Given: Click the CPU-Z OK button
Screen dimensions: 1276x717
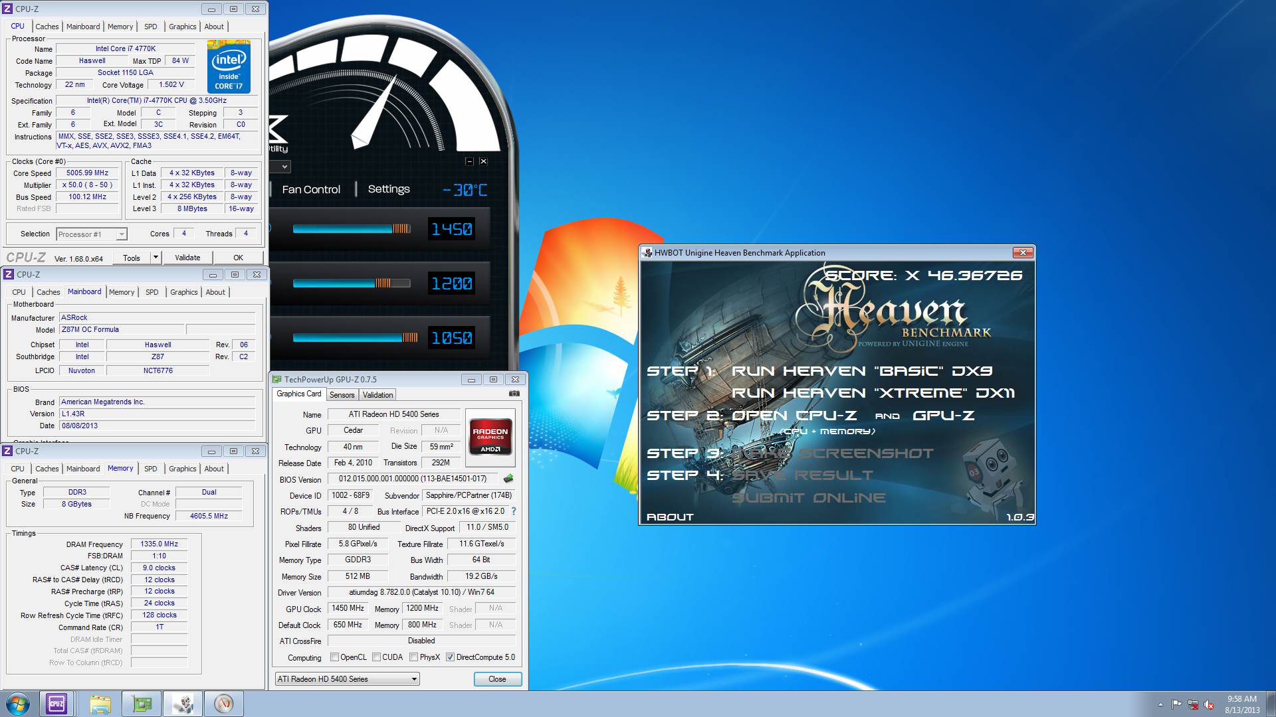Looking at the screenshot, I should (x=238, y=258).
